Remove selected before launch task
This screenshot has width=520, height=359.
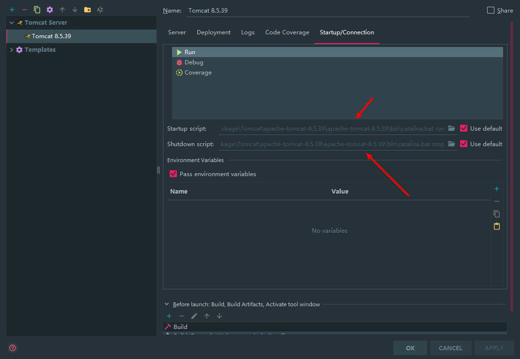(x=181, y=316)
